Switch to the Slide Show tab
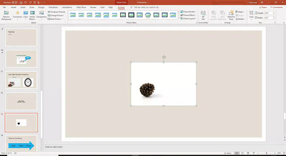This screenshot has width=286, height=156. (x=81, y=7)
